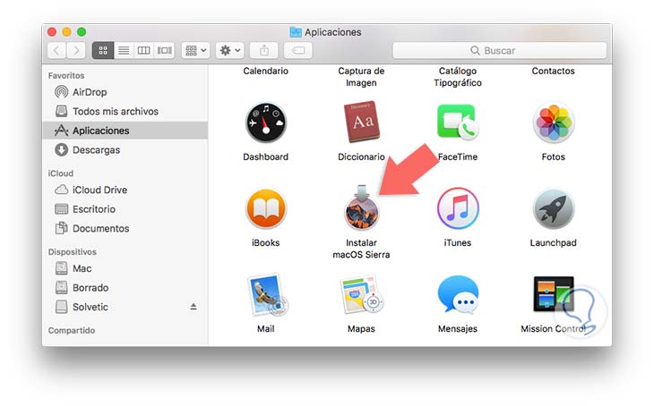Select the Launchpad rocket icon
This screenshot has width=654, height=406.
coord(554,208)
